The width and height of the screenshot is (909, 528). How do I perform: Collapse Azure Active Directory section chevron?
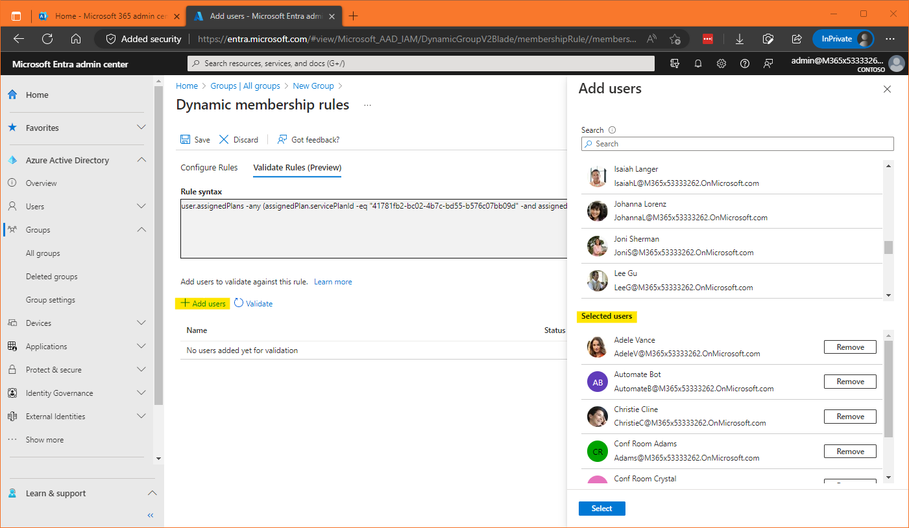pyautogui.click(x=141, y=160)
